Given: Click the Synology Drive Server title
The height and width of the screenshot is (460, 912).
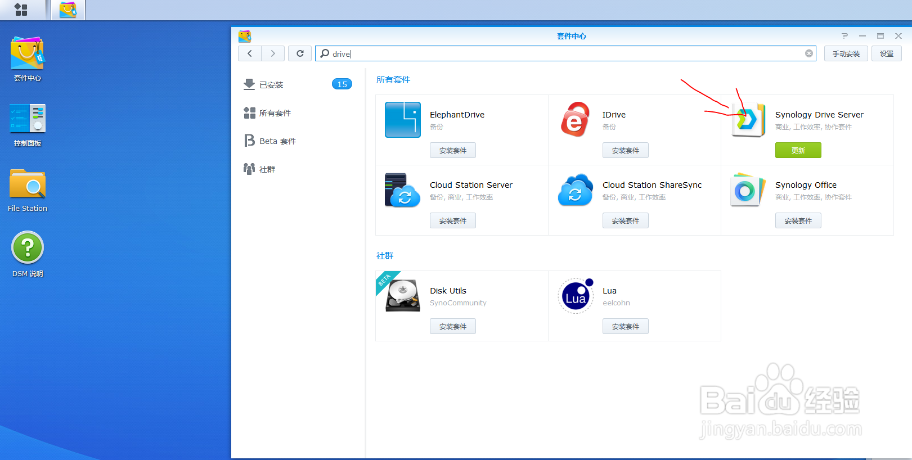Looking at the screenshot, I should pos(819,115).
